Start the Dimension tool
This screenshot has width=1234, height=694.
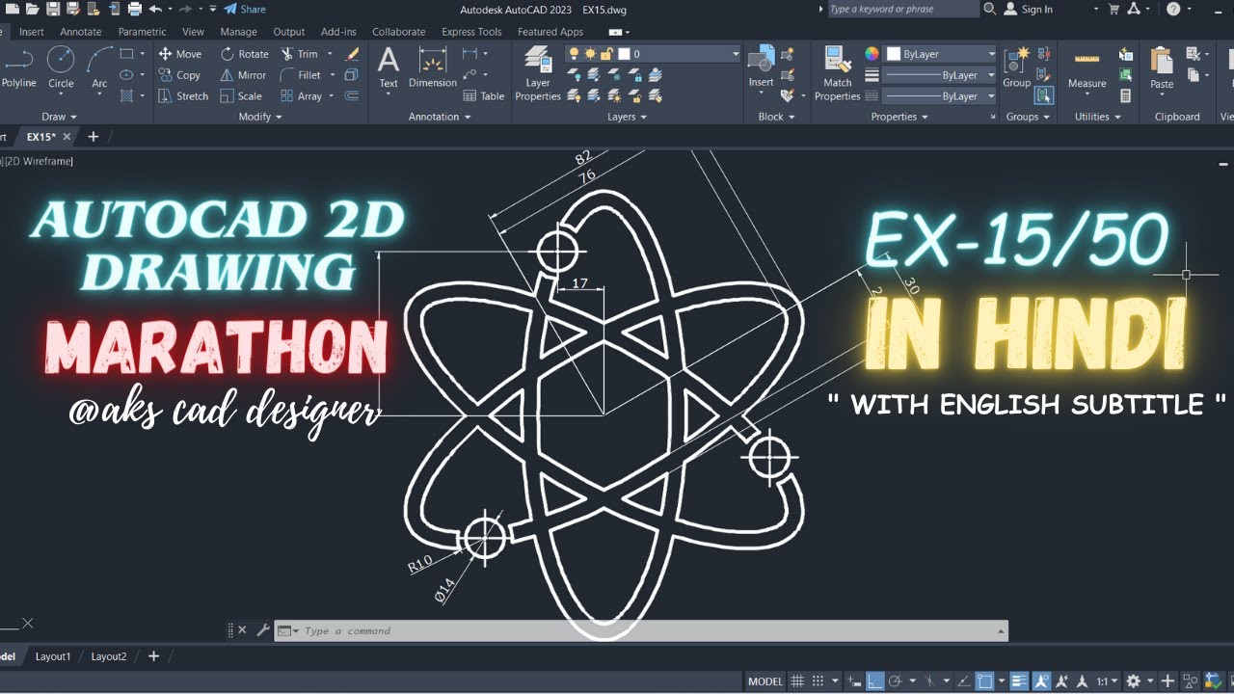click(x=433, y=67)
